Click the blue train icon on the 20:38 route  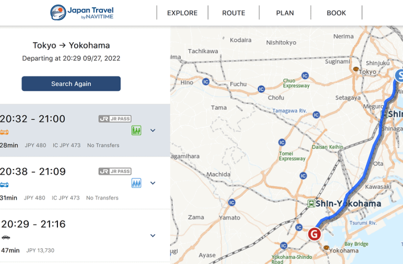4,185
